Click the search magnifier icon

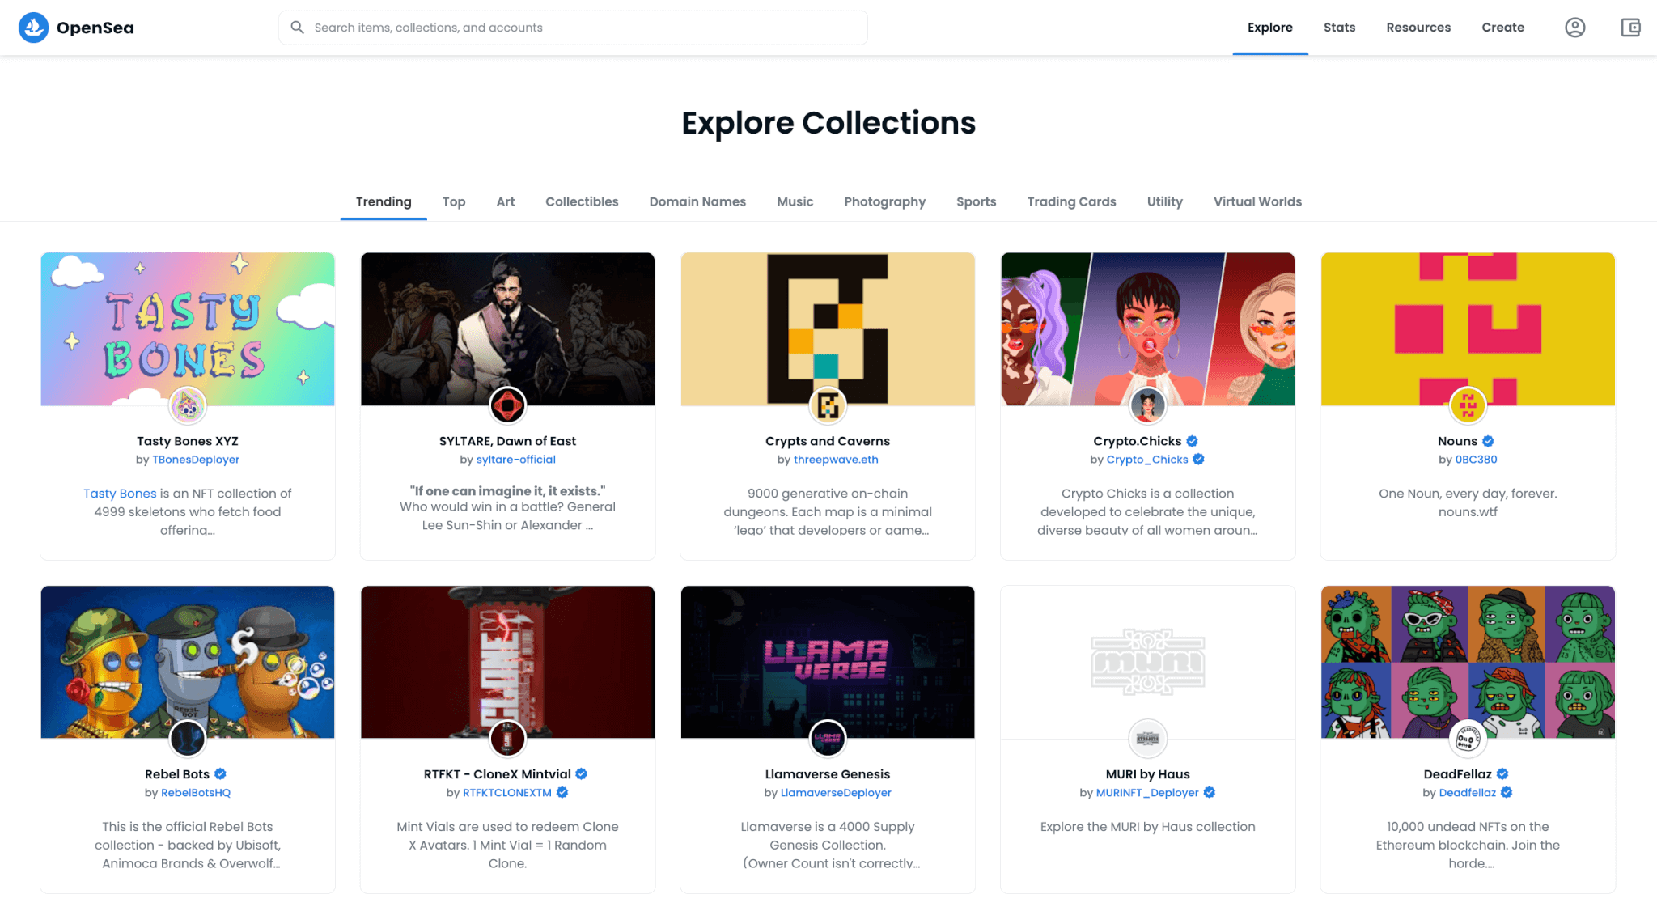(x=297, y=28)
